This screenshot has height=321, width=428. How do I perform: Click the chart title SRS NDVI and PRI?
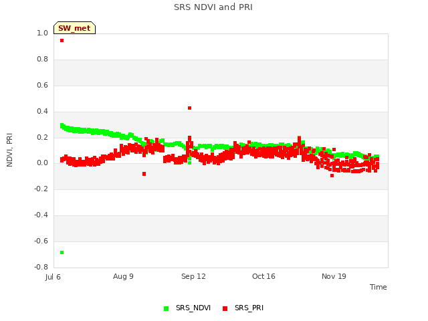coord(213,7)
